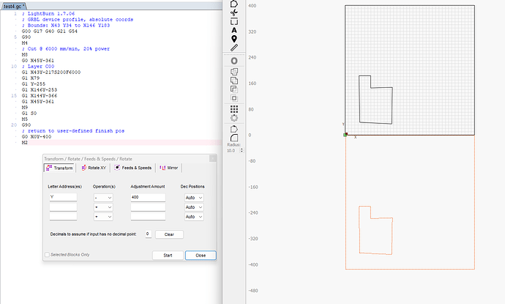Click Adjustment Amount field showing 400
This screenshot has height=304, width=505.
[148, 197]
